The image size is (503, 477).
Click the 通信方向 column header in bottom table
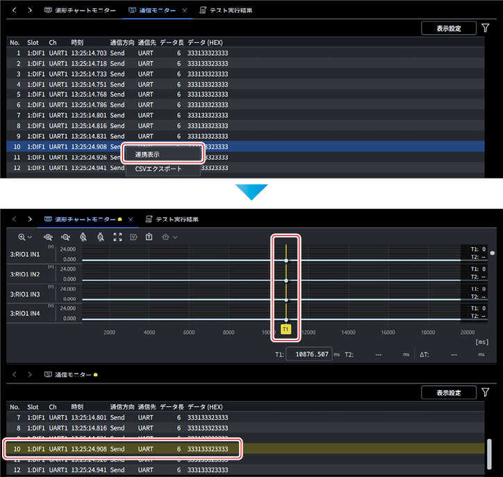122,407
